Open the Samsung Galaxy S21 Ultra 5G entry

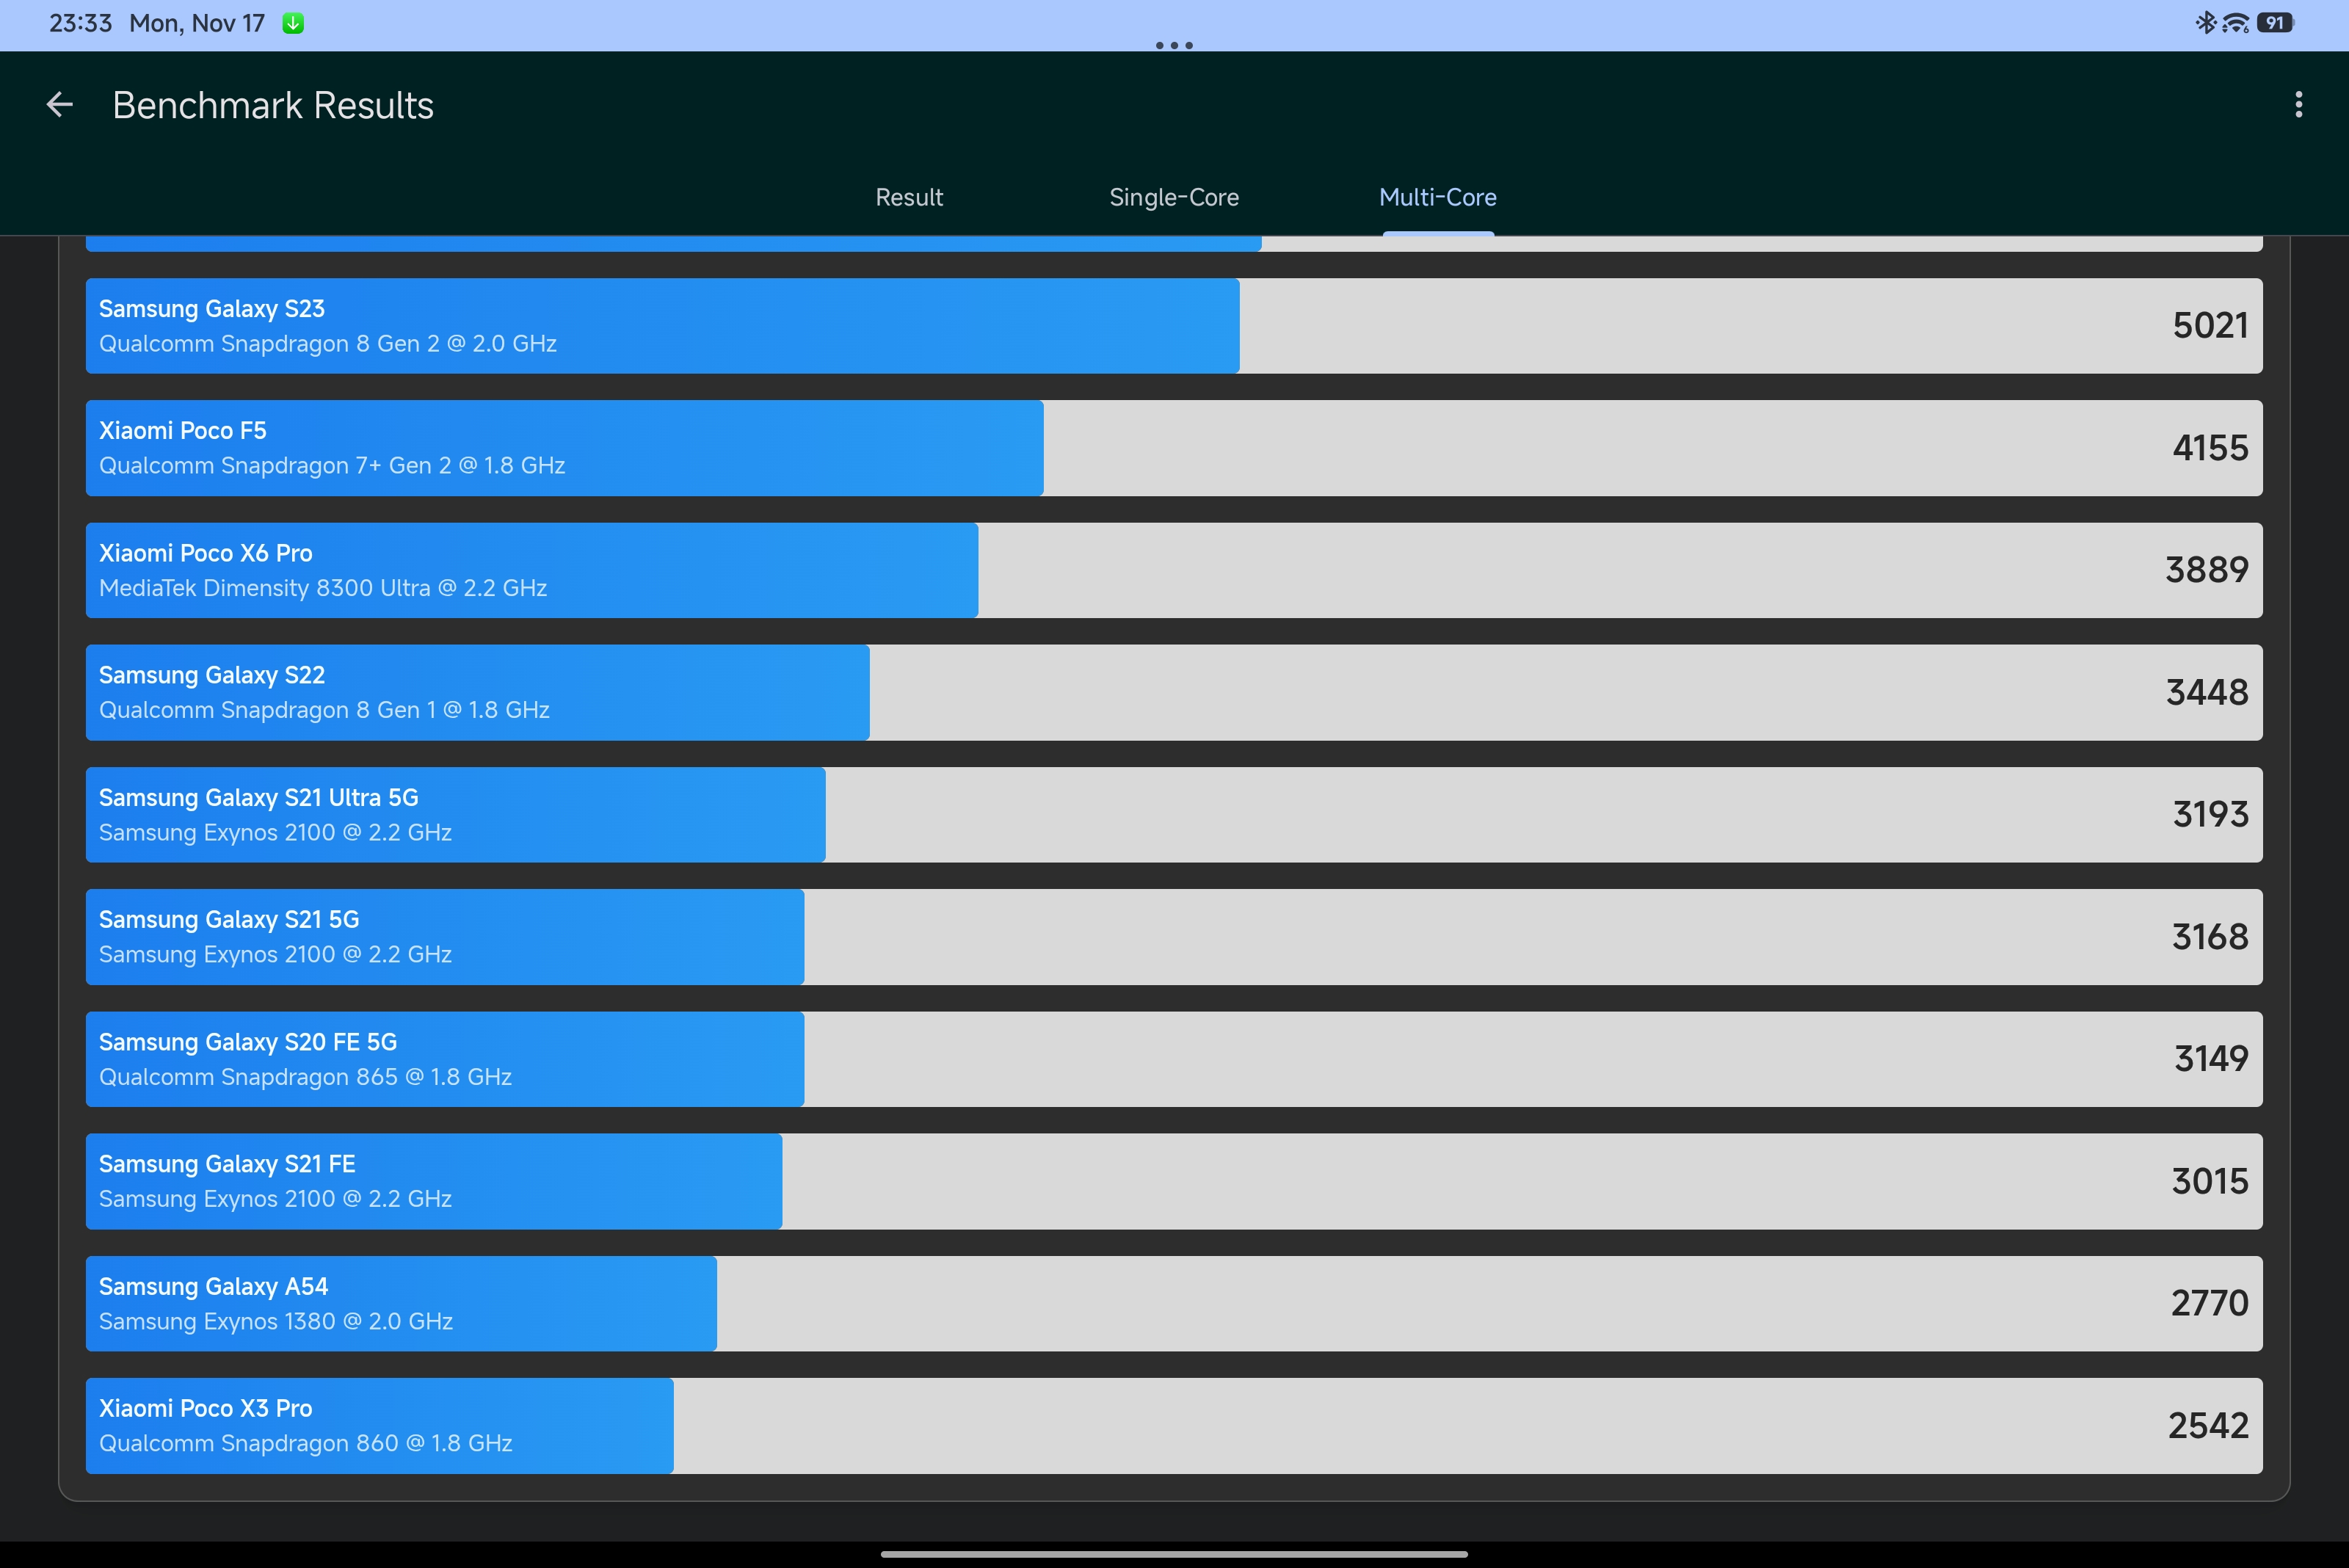coord(1174,815)
